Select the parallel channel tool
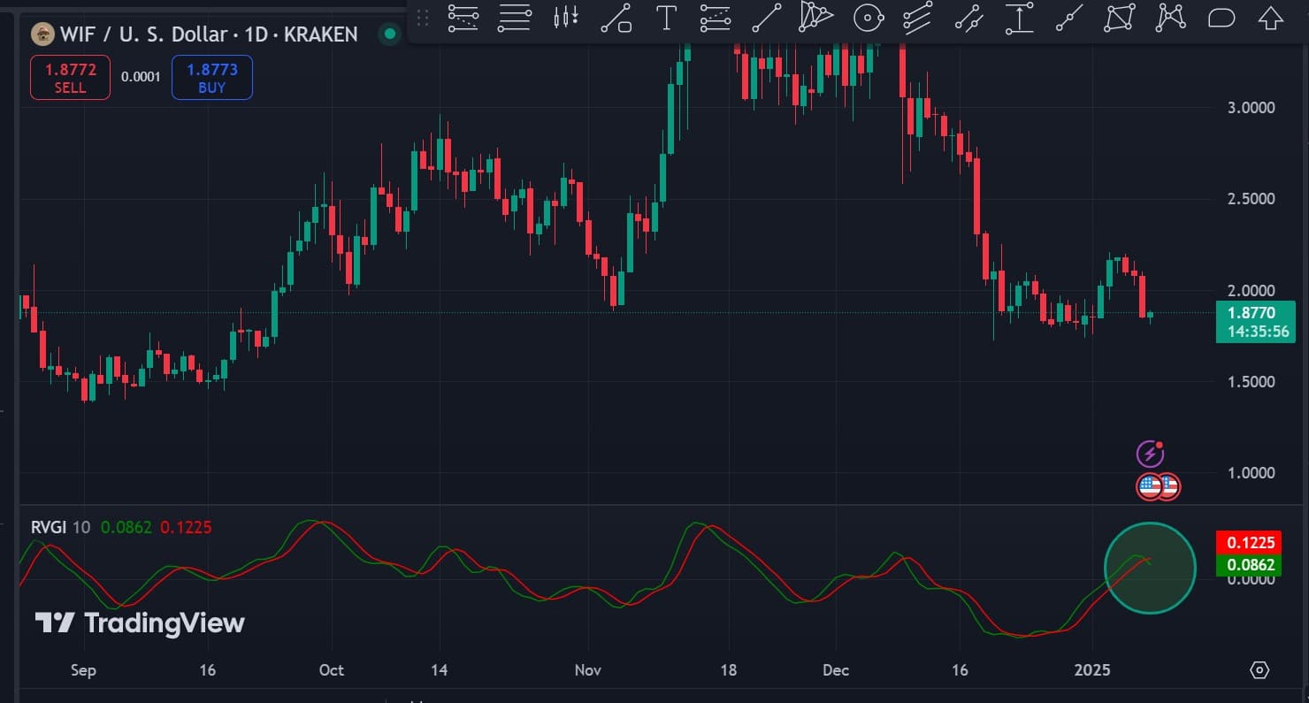This screenshot has height=703, width=1309. pyautogui.click(x=918, y=18)
